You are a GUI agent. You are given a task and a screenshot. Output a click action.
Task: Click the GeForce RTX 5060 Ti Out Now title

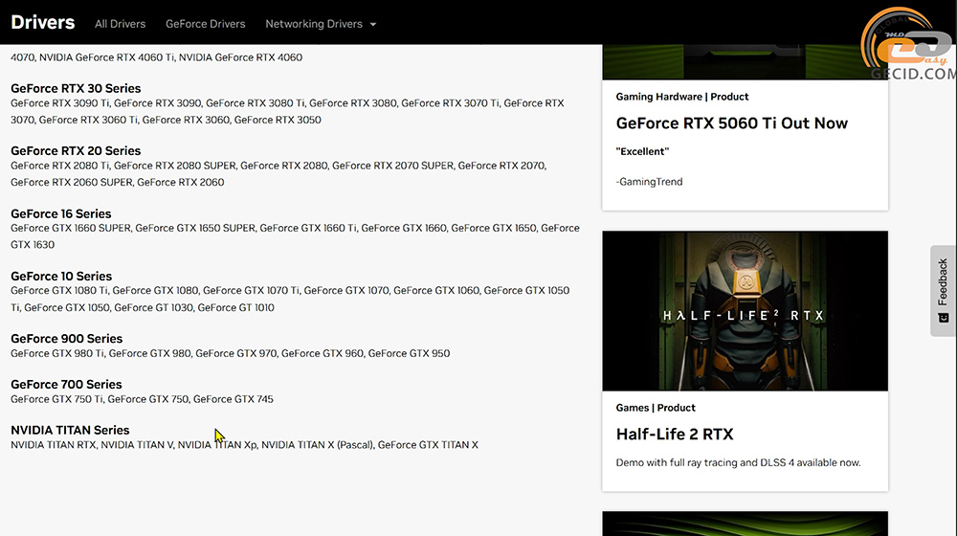pos(732,123)
